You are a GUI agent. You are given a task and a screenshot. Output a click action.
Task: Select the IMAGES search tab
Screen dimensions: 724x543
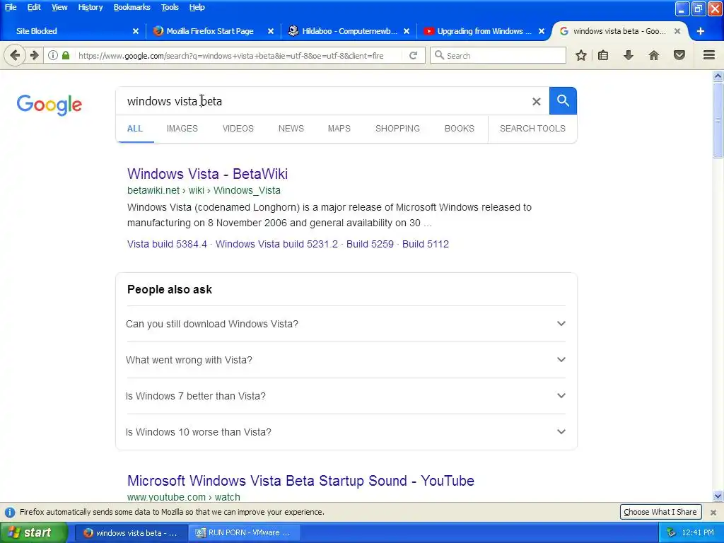[x=182, y=129]
